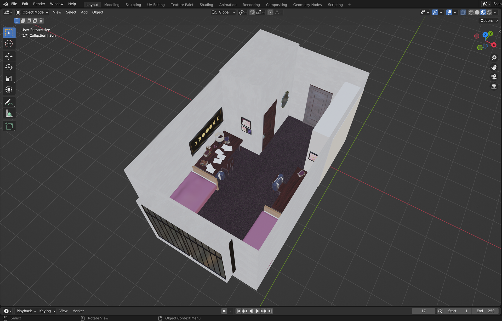
Task: Switch perspective/orthographic grid icon
Action: (494, 87)
